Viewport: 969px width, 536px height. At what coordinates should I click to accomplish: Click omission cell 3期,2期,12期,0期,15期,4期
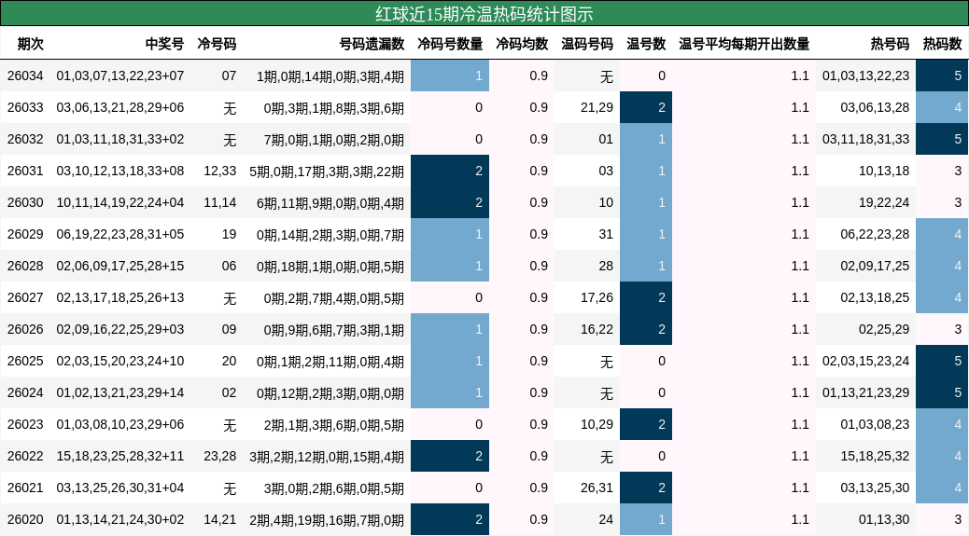[x=327, y=457]
